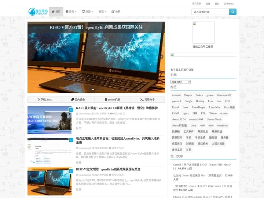Image resolution: width=264 pixels, height=198 pixels.
Task: Open the 首页 home tab
Action: coord(56,12)
